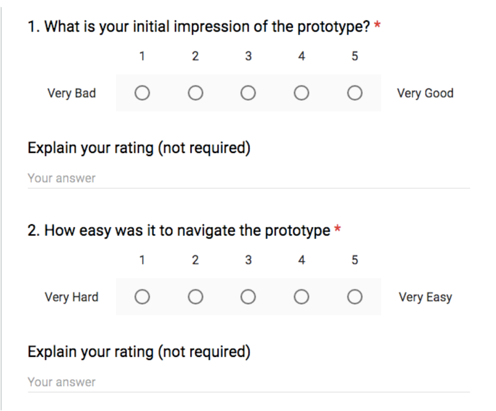This screenshot has width=496, height=411.
Task: Select rating 5 Very Easy for navigation question
Action: pyautogui.click(x=355, y=297)
